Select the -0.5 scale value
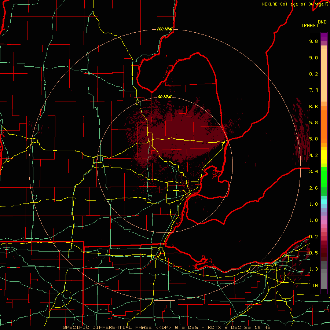The image size is (330, 330). click(x=312, y=253)
